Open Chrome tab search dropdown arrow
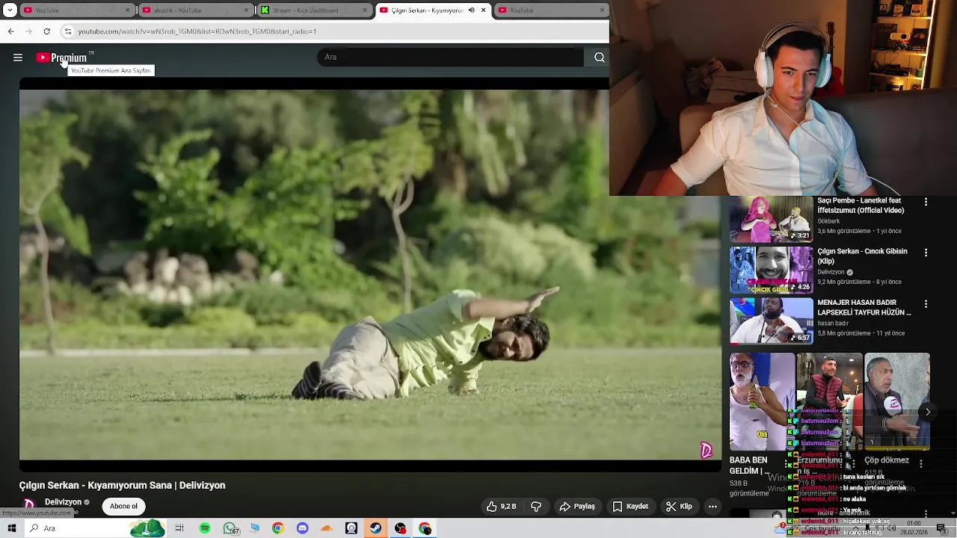The width and height of the screenshot is (957, 538). pyautogui.click(x=10, y=10)
